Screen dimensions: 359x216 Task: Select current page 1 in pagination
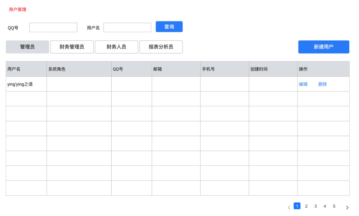pyautogui.click(x=297, y=206)
